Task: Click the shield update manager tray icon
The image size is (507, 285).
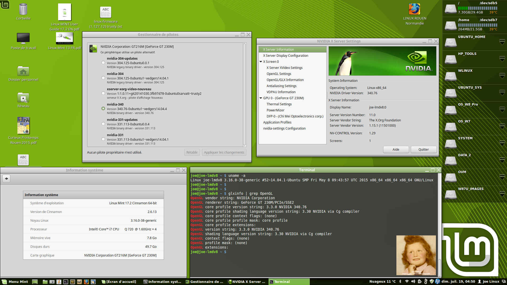Action: (432, 282)
